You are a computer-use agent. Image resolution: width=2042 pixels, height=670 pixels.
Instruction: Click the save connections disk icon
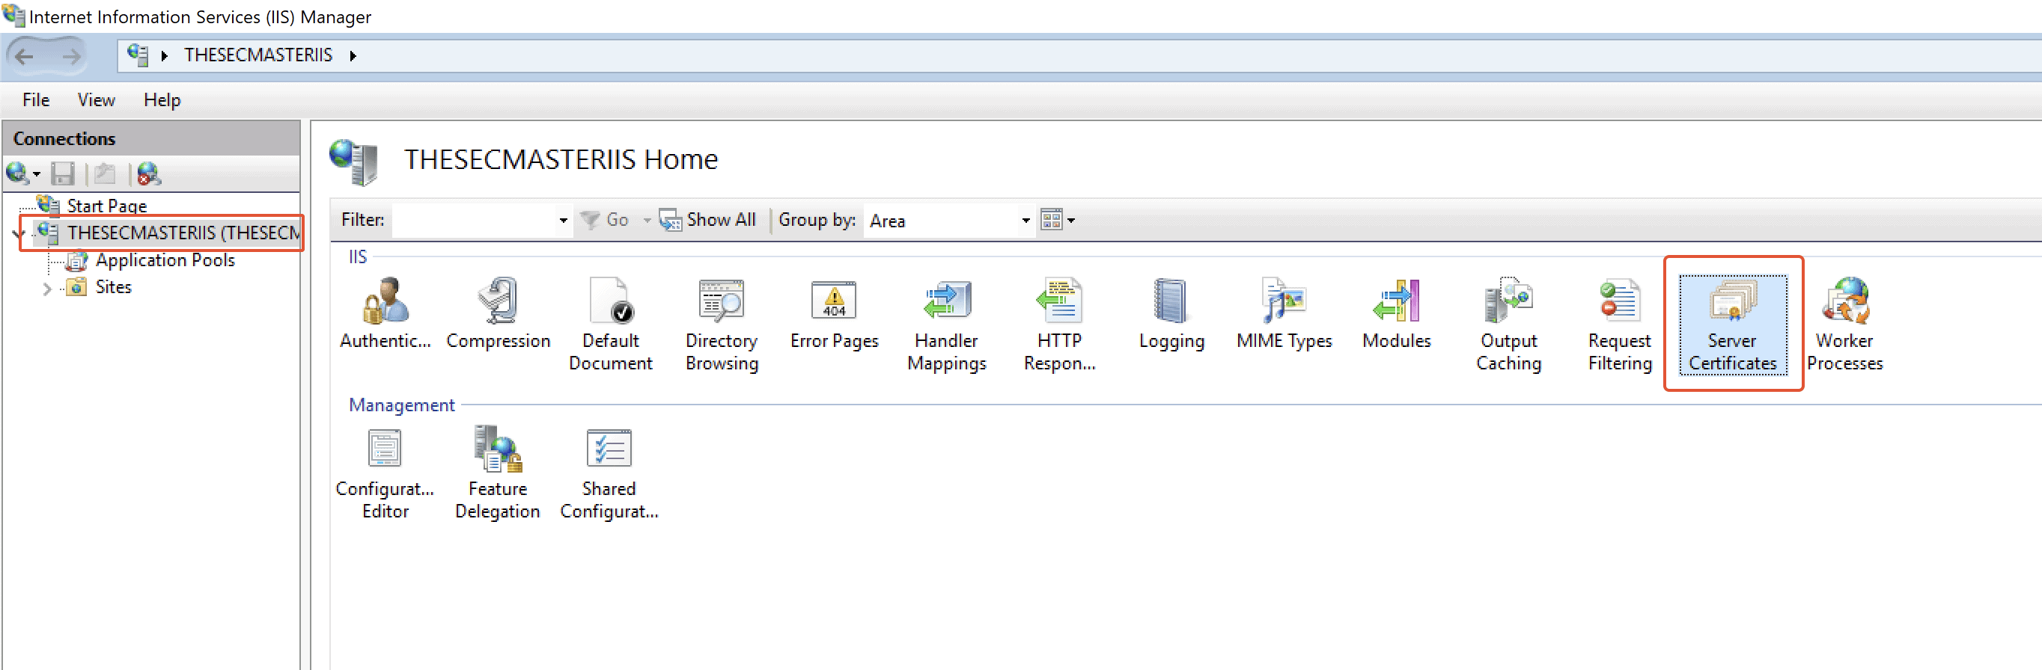[63, 173]
